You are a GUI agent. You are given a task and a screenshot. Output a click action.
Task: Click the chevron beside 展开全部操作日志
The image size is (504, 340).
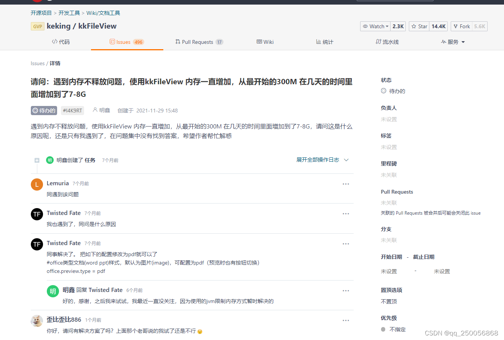[346, 160]
